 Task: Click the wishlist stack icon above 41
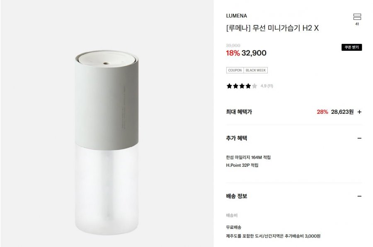click(x=357, y=17)
